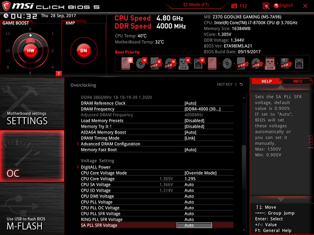Click the GAME BOOST header label
Image resolution: width=314 pixels, height=235 pixels.
(15, 23)
